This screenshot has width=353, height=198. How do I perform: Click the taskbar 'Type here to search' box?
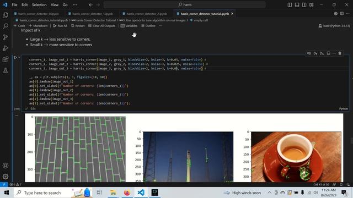tap(53, 193)
